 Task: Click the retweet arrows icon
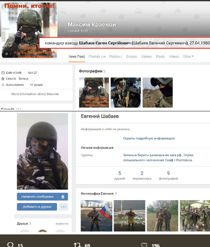click(x=77, y=245)
